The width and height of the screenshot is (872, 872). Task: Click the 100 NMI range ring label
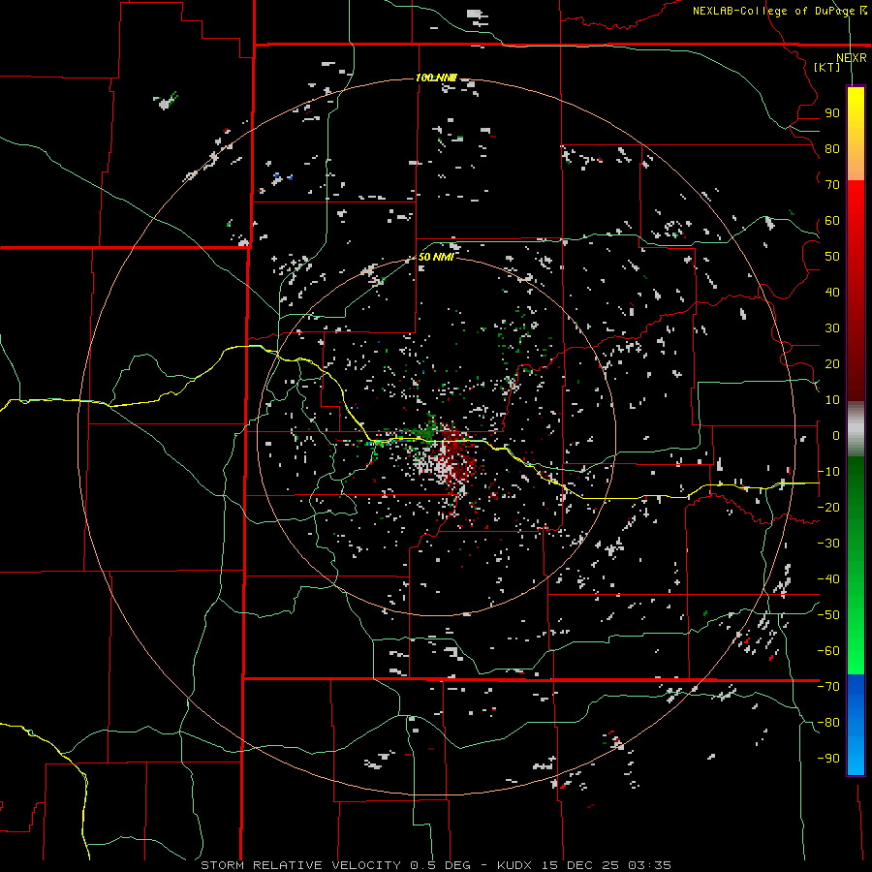pos(436,78)
